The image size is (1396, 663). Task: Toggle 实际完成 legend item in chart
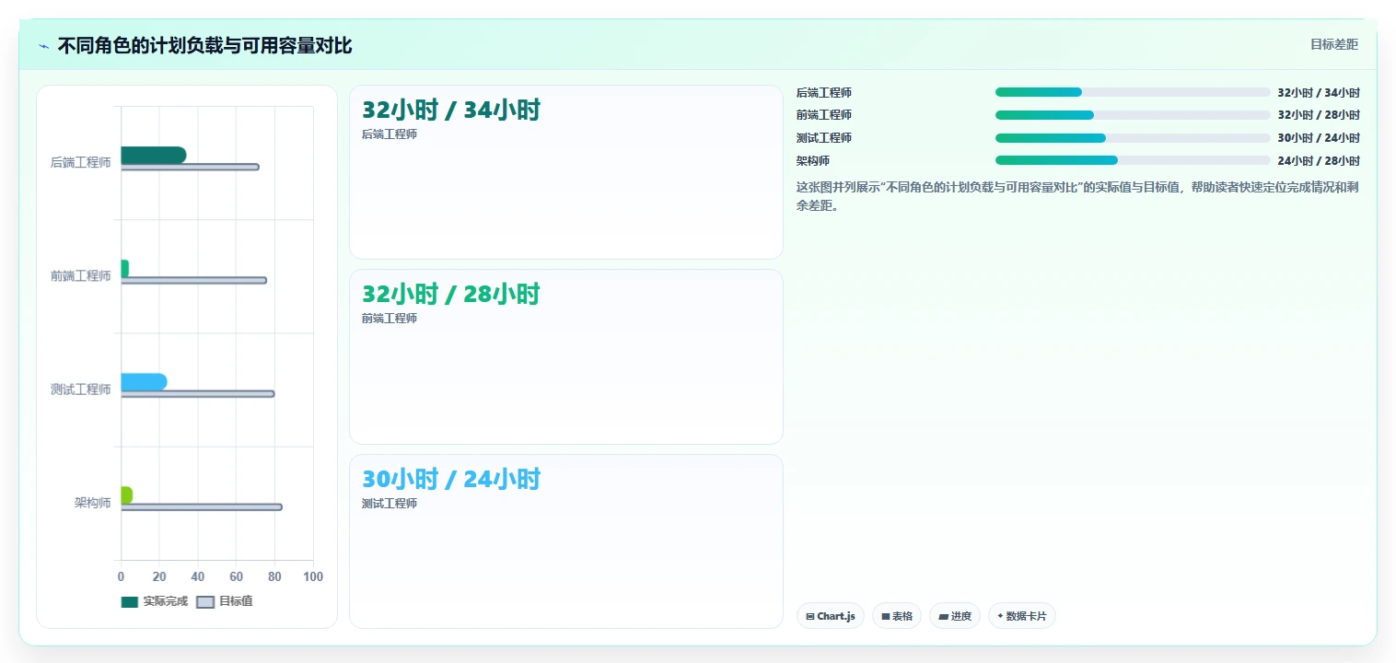coord(155,601)
